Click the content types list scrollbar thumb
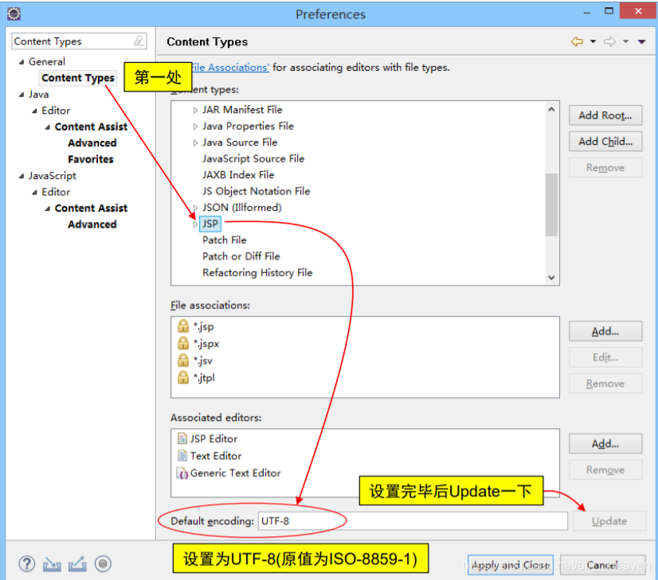Image resolution: width=658 pixels, height=580 pixels. click(x=551, y=205)
